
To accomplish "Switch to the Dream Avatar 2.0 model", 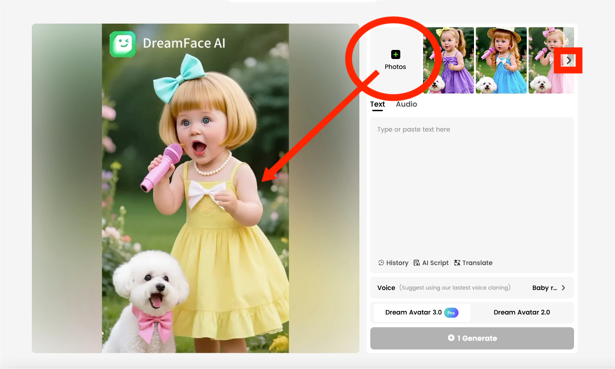I will [x=522, y=313].
